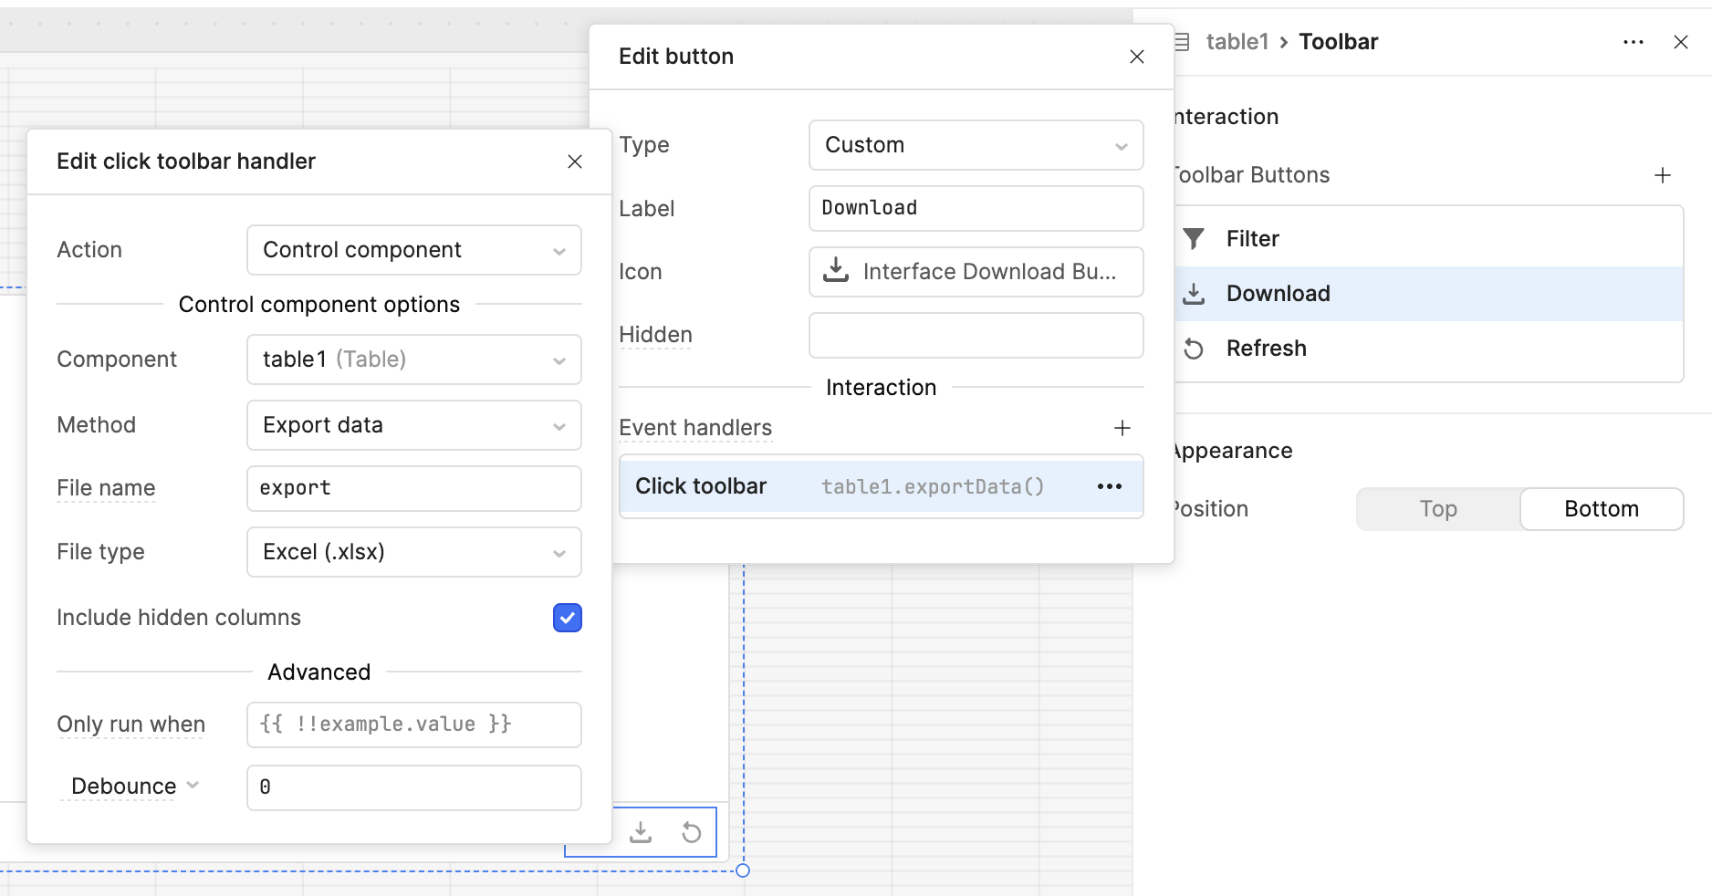This screenshot has width=1712, height=896.
Task: Click the refresh icon in the table footer toolbar
Action: click(691, 831)
